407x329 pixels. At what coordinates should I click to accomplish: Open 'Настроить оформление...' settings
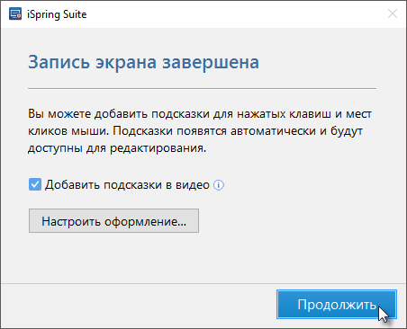pos(113,221)
